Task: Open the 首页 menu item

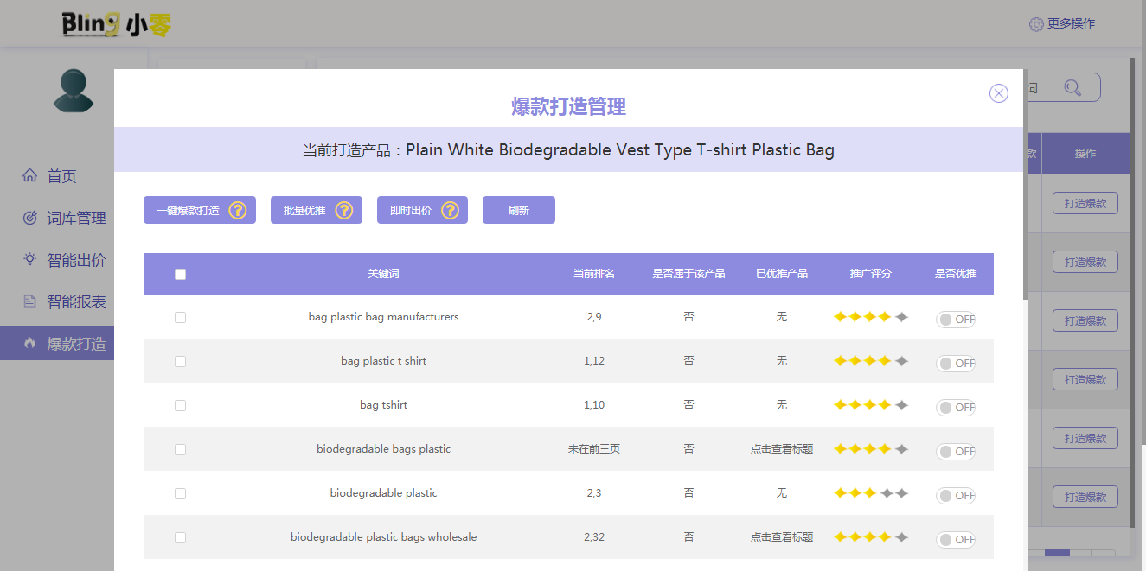Action: pyautogui.click(x=57, y=176)
